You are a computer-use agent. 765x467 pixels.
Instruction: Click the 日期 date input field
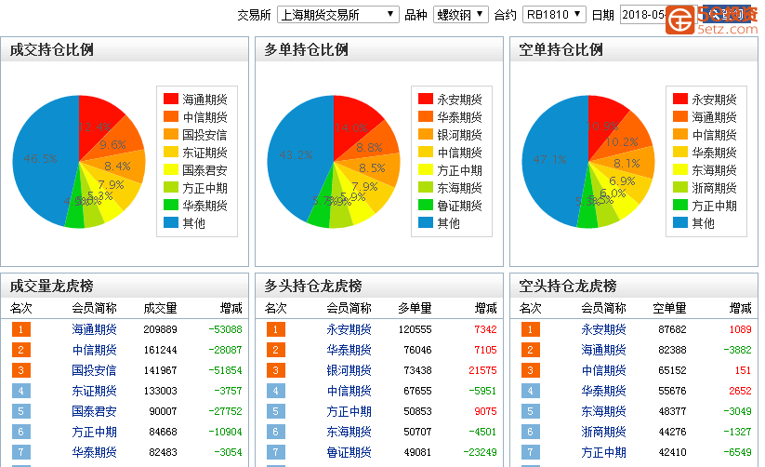coord(643,15)
